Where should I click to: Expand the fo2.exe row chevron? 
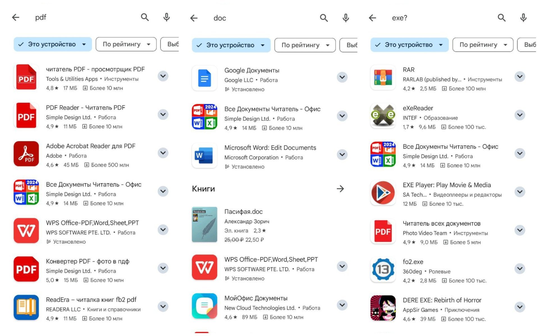click(520, 269)
